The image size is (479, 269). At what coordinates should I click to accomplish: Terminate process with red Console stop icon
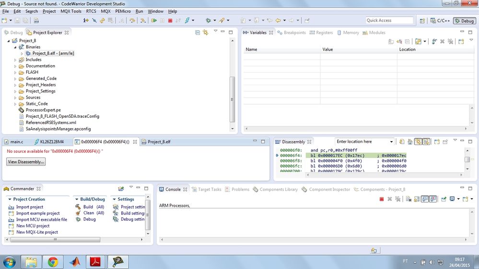[x=382, y=199]
